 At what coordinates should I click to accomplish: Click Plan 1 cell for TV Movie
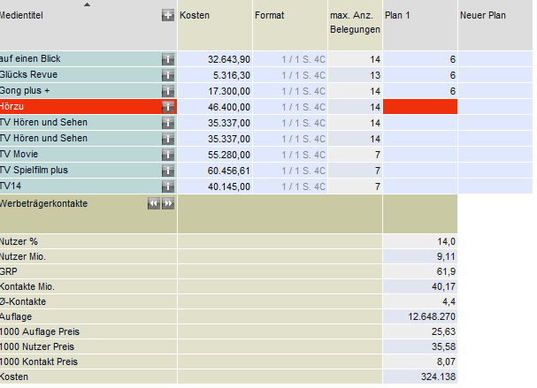point(420,155)
